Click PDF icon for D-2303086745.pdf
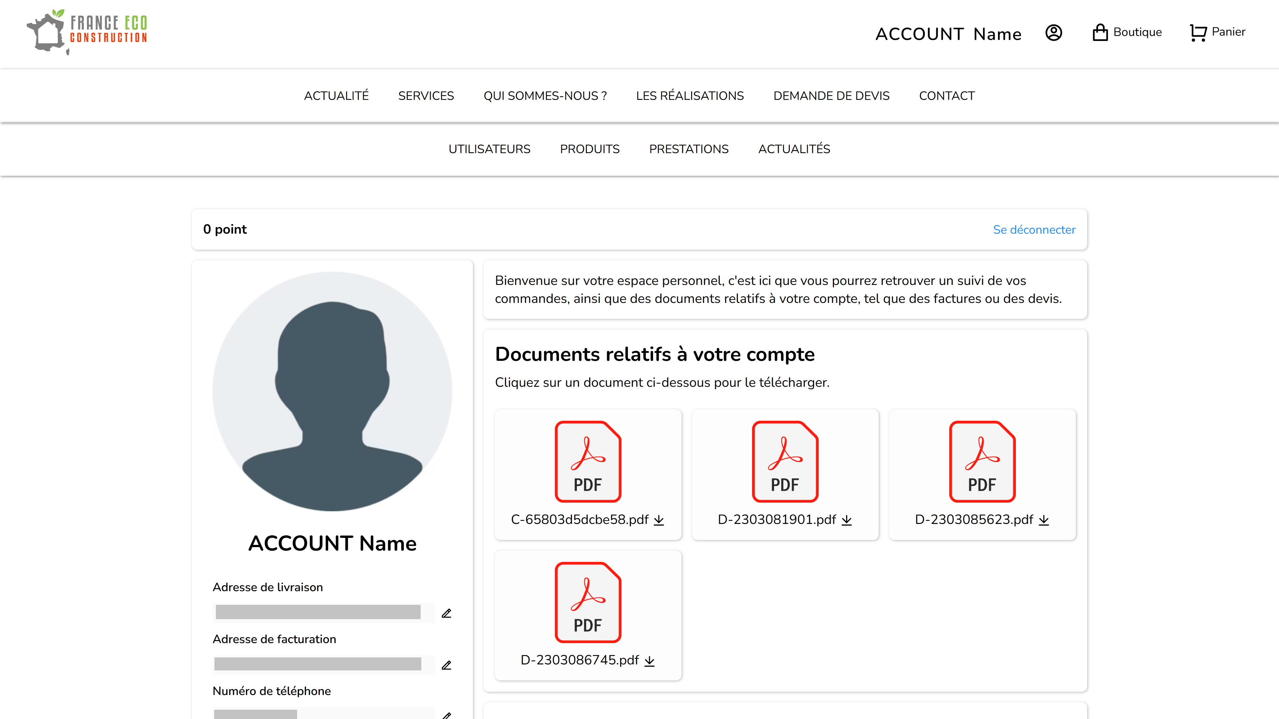The height and width of the screenshot is (719, 1279). pos(588,602)
